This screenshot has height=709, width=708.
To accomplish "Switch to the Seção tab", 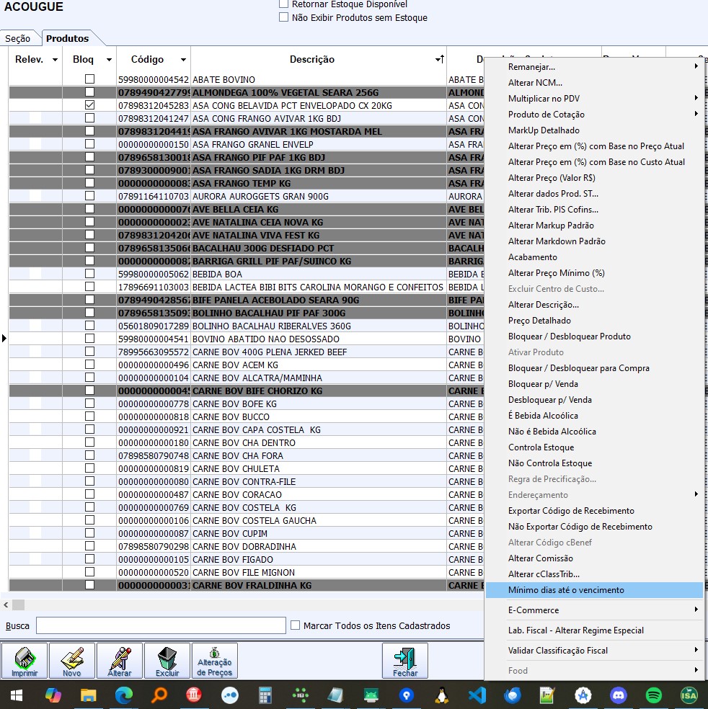I will tap(18, 38).
